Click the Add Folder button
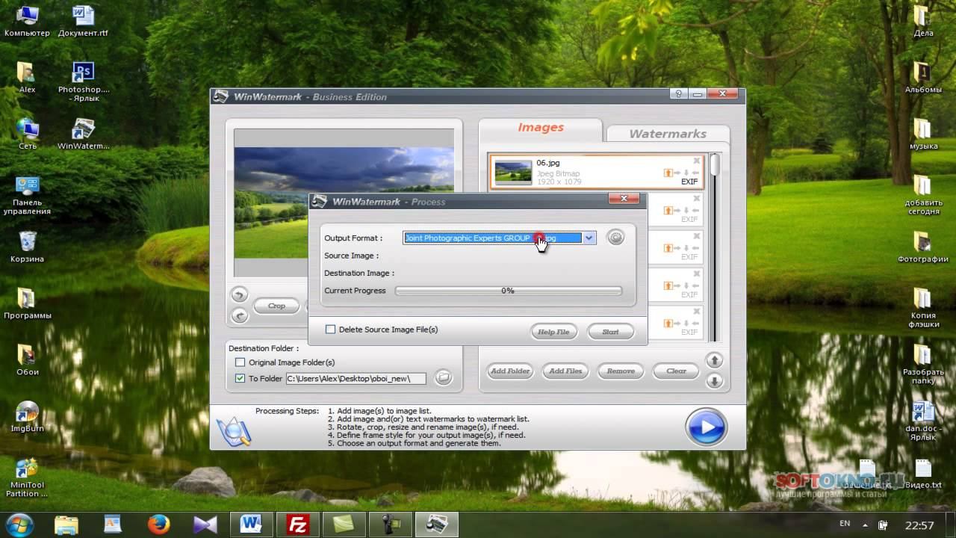 point(510,371)
